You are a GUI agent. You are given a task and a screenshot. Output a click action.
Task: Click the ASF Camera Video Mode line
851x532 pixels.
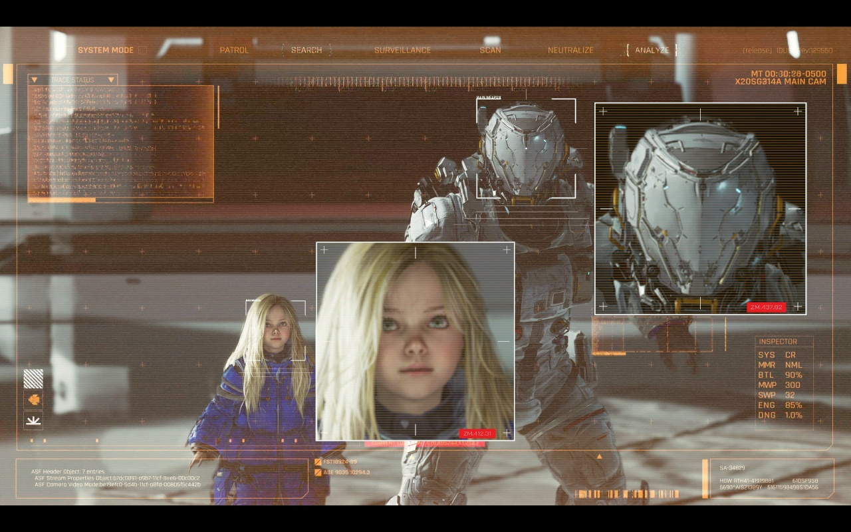[118, 485]
